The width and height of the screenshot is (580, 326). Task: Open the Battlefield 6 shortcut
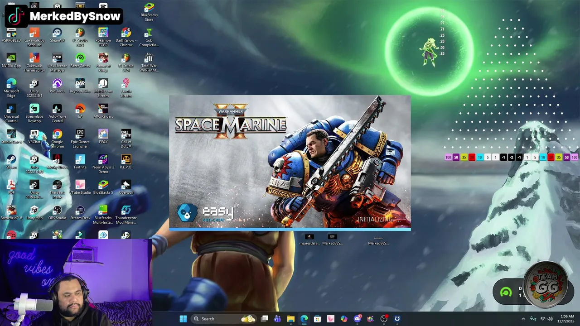tap(11, 212)
